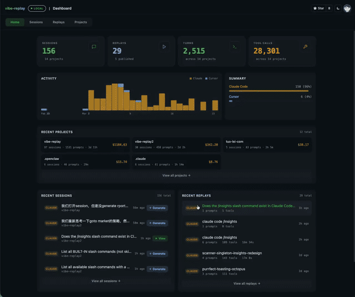Open the .claude project card
Viewport: 355px width, 297px height.
click(176, 162)
